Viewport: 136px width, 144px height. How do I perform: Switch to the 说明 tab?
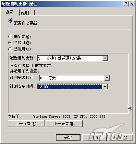coord(27,13)
